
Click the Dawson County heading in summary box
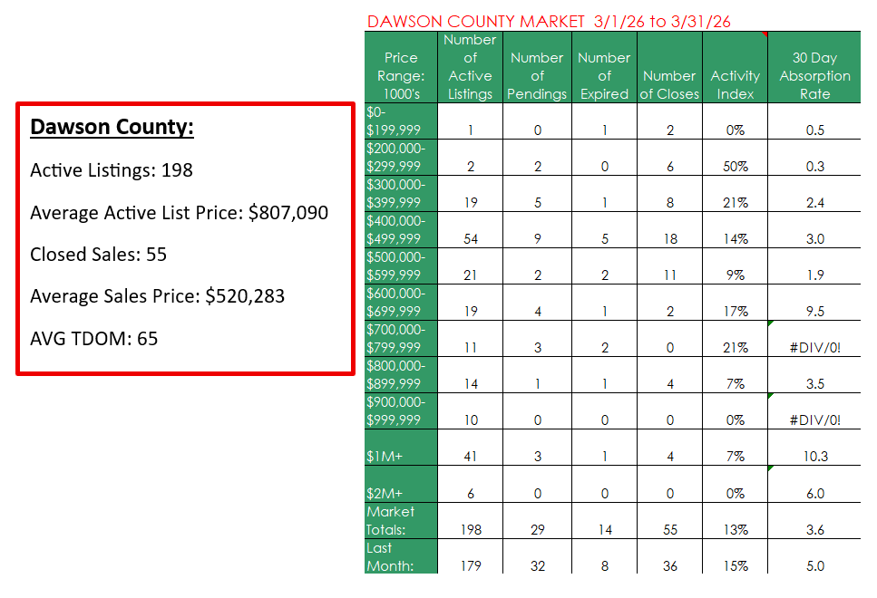pyautogui.click(x=112, y=127)
